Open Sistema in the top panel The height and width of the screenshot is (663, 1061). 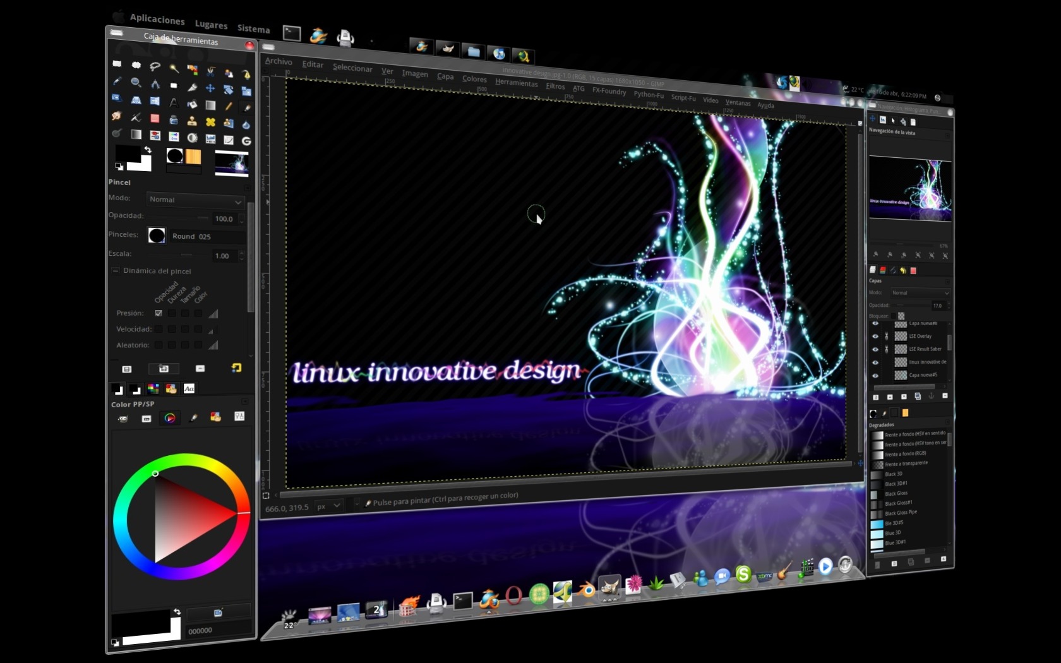pyautogui.click(x=253, y=28)
